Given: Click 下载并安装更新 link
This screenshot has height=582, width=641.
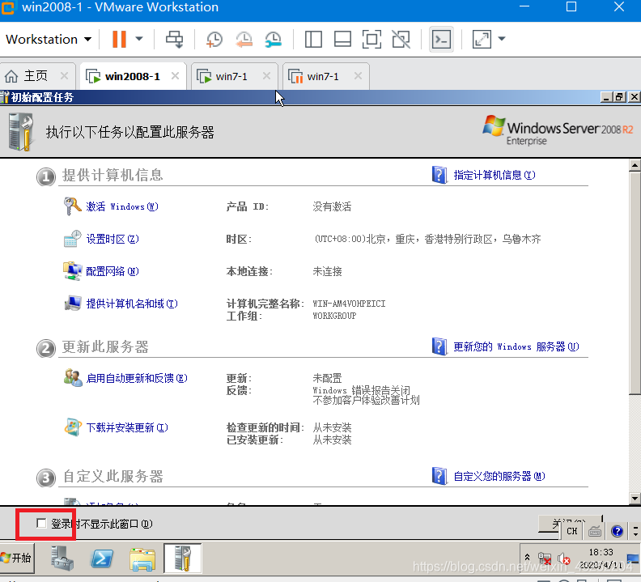Looking at the screenshot, I should [x=127, y=428].
